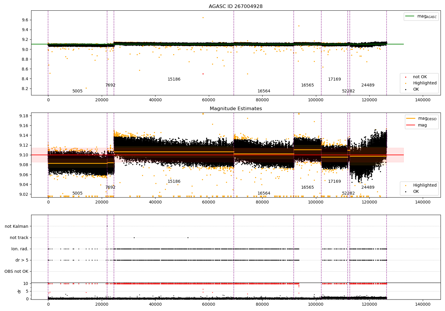The image size is (445, 311).
Task: Click the 'OBS not OK' y-axis label
Action: (16, 271)
